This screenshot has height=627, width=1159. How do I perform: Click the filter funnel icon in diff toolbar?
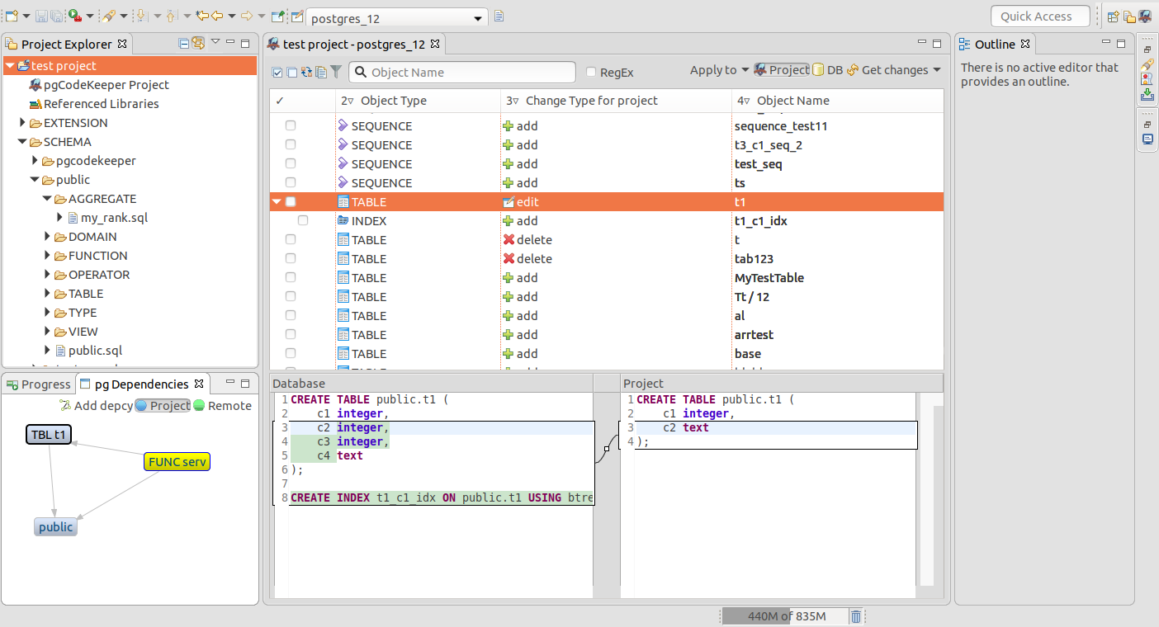tap(336, 72)
